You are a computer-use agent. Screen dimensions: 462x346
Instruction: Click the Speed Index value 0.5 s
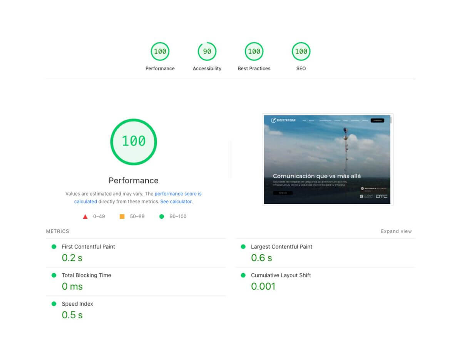pos(72,315)
